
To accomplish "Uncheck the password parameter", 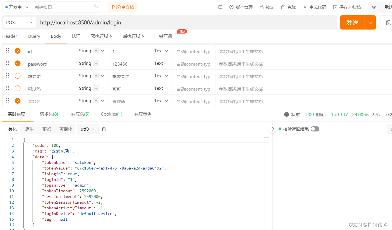I will click(x=17, y=63).
